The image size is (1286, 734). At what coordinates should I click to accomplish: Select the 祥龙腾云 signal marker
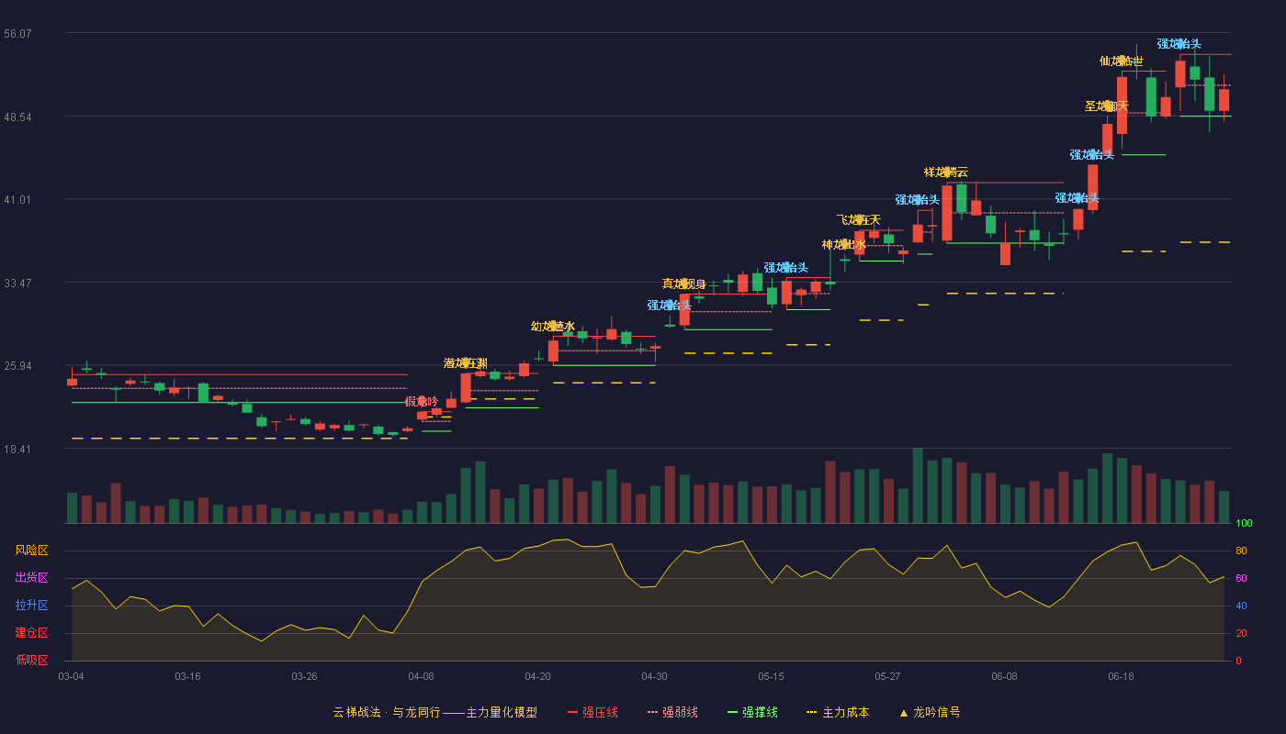[945, 172]
